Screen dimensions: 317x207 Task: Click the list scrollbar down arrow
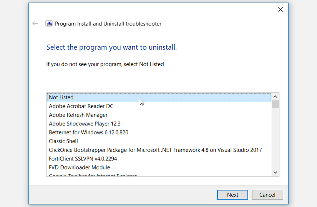point(275,172)
